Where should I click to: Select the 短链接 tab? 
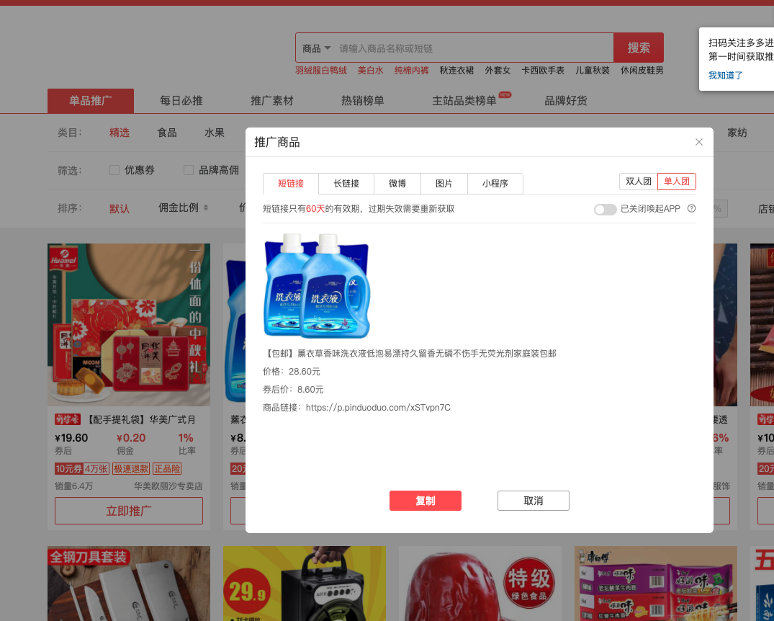(x=291, y=184)
